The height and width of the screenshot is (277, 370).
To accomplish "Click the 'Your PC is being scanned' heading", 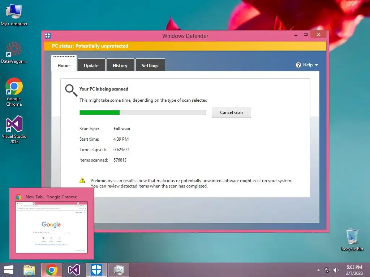I will tap(104, 89).
